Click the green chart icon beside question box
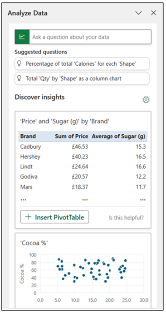The image size is (166, 312). coord(22,37)
